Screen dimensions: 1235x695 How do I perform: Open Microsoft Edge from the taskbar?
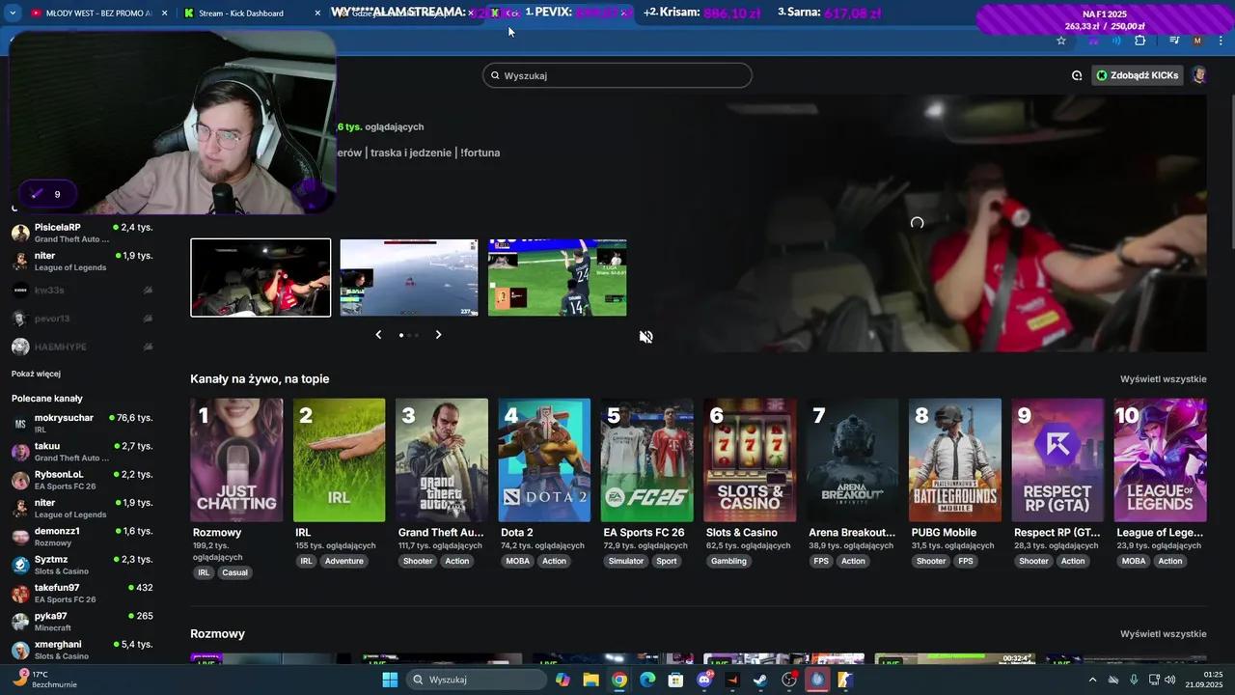647,680
